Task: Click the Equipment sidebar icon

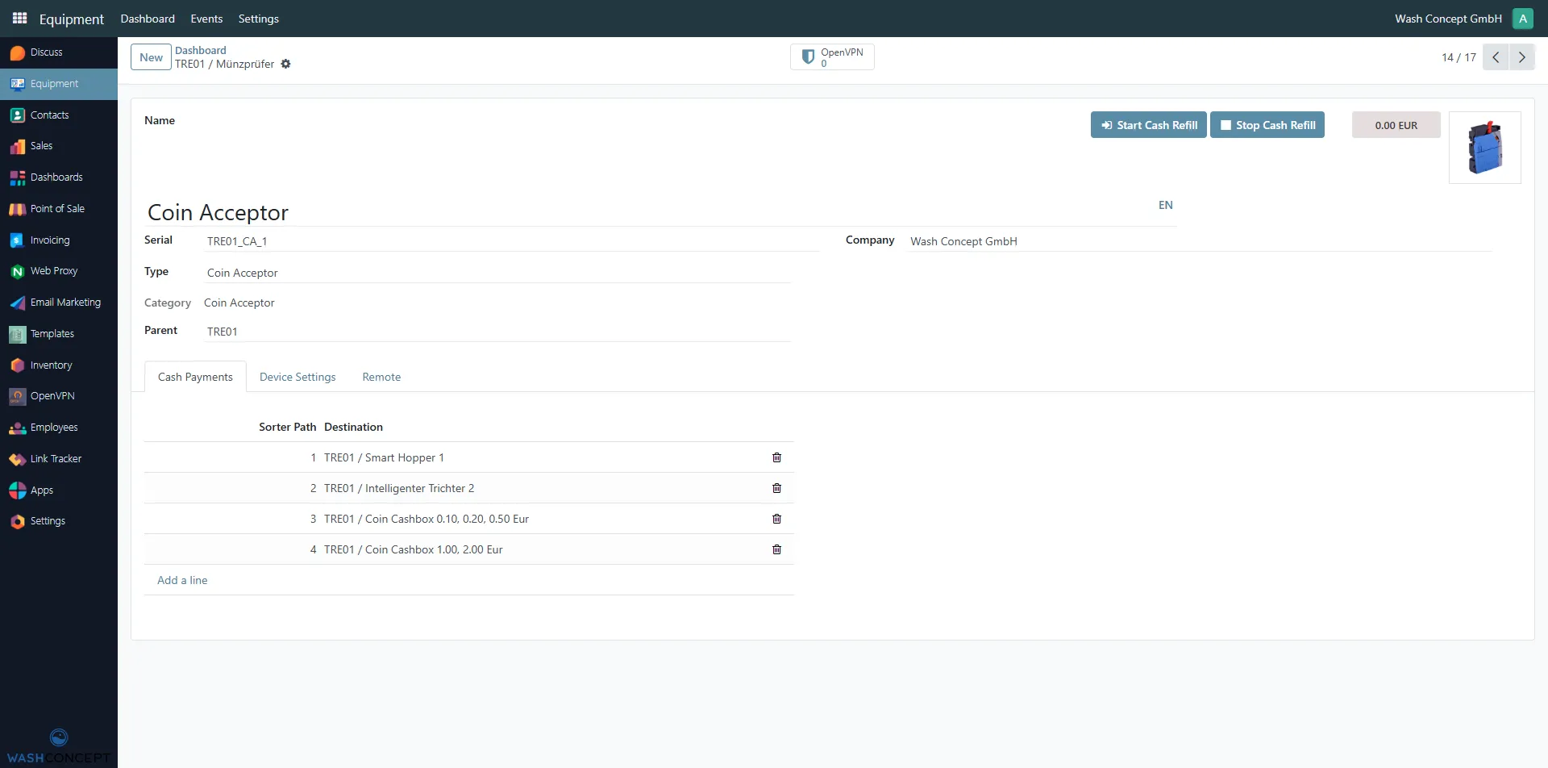Action: [x=17, y=84]
